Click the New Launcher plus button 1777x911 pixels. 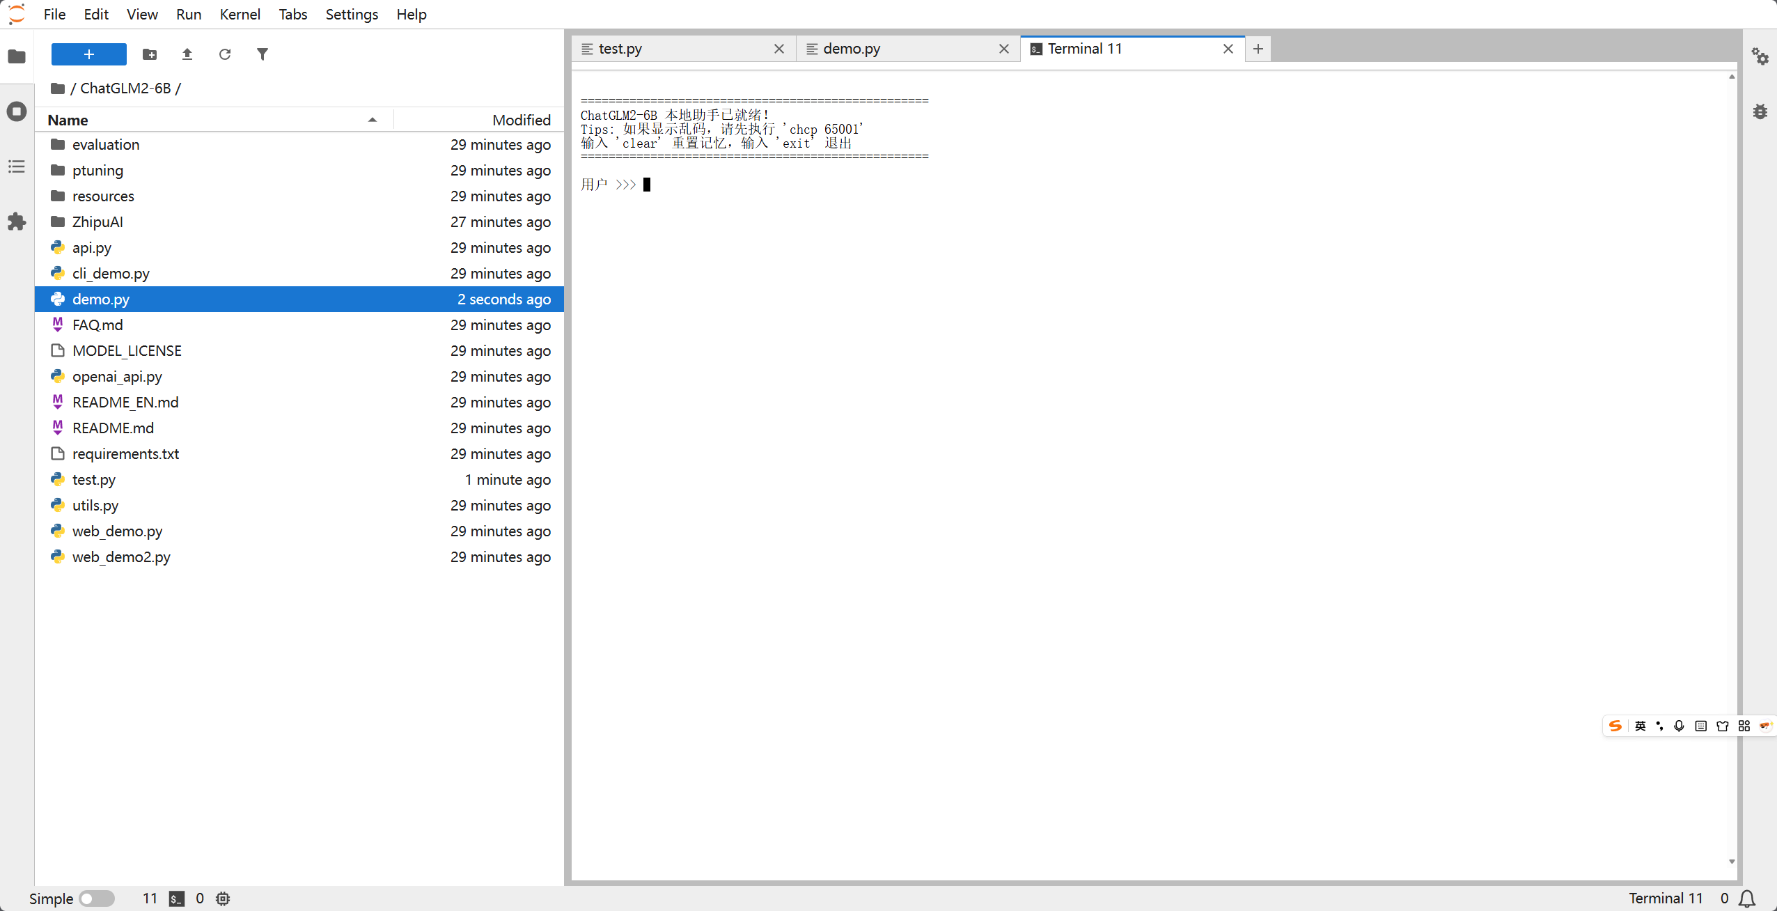coord(88,54)
